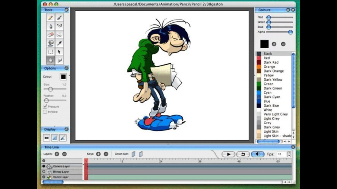Toggle the Invisible checkbox
Screen dimensions: 337x189
(45, 112)
